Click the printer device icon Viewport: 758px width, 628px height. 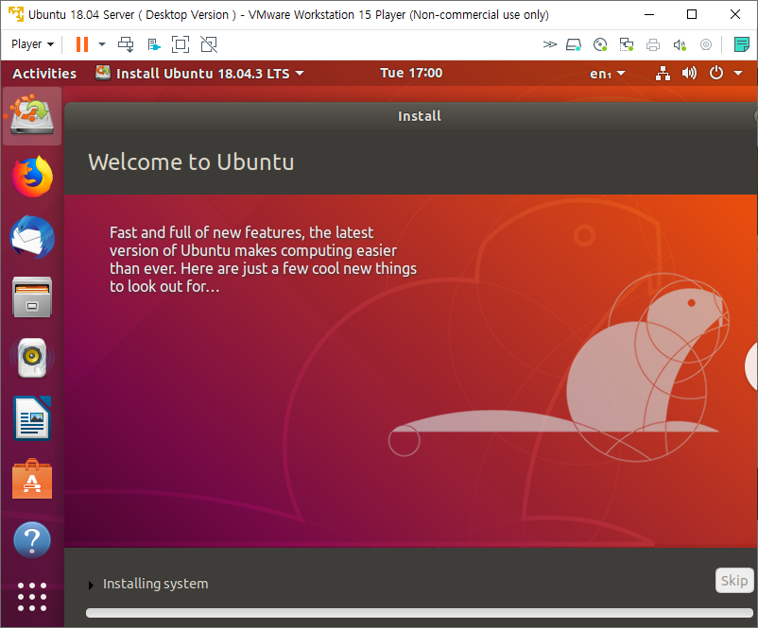pos(653,45)
